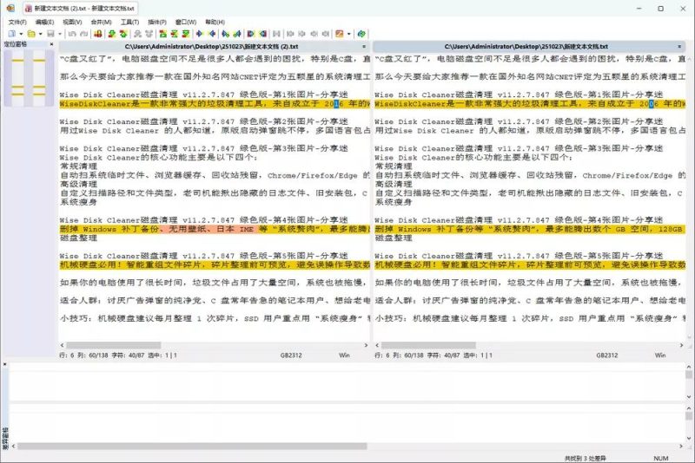Go to the current difference icon

coord(175,34)
